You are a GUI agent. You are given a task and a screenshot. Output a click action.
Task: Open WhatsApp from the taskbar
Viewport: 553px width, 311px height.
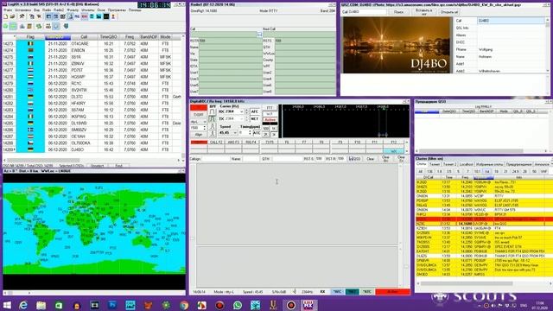238,305
